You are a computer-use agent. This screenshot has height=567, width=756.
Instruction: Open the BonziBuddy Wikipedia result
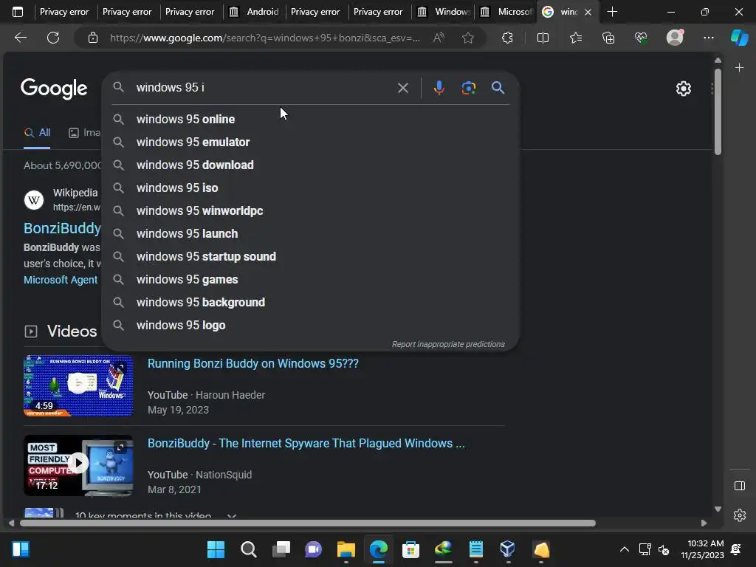(x=62, y=228)
